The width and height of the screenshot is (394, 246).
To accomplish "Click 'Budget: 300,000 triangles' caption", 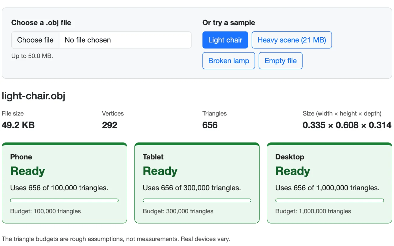I will pos(178,211).
